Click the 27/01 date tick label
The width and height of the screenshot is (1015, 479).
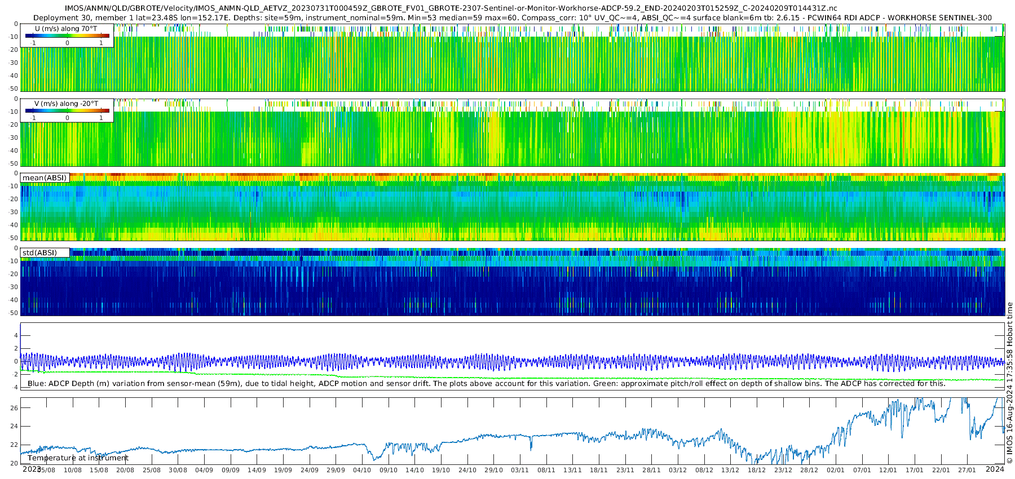[x=967, y=470]
